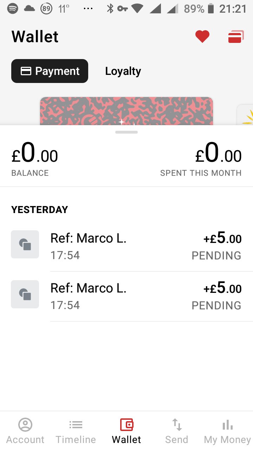
Task: Tap the next card peeking at right
Action: click(246, 115)
